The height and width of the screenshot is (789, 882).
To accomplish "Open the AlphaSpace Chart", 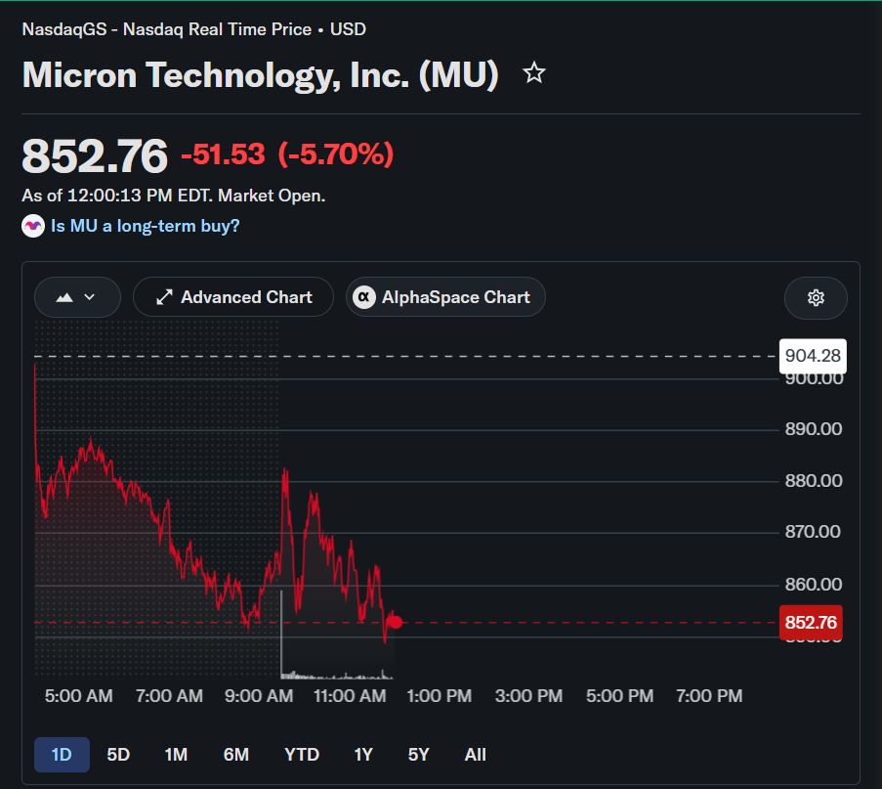I will pos(445,297).
